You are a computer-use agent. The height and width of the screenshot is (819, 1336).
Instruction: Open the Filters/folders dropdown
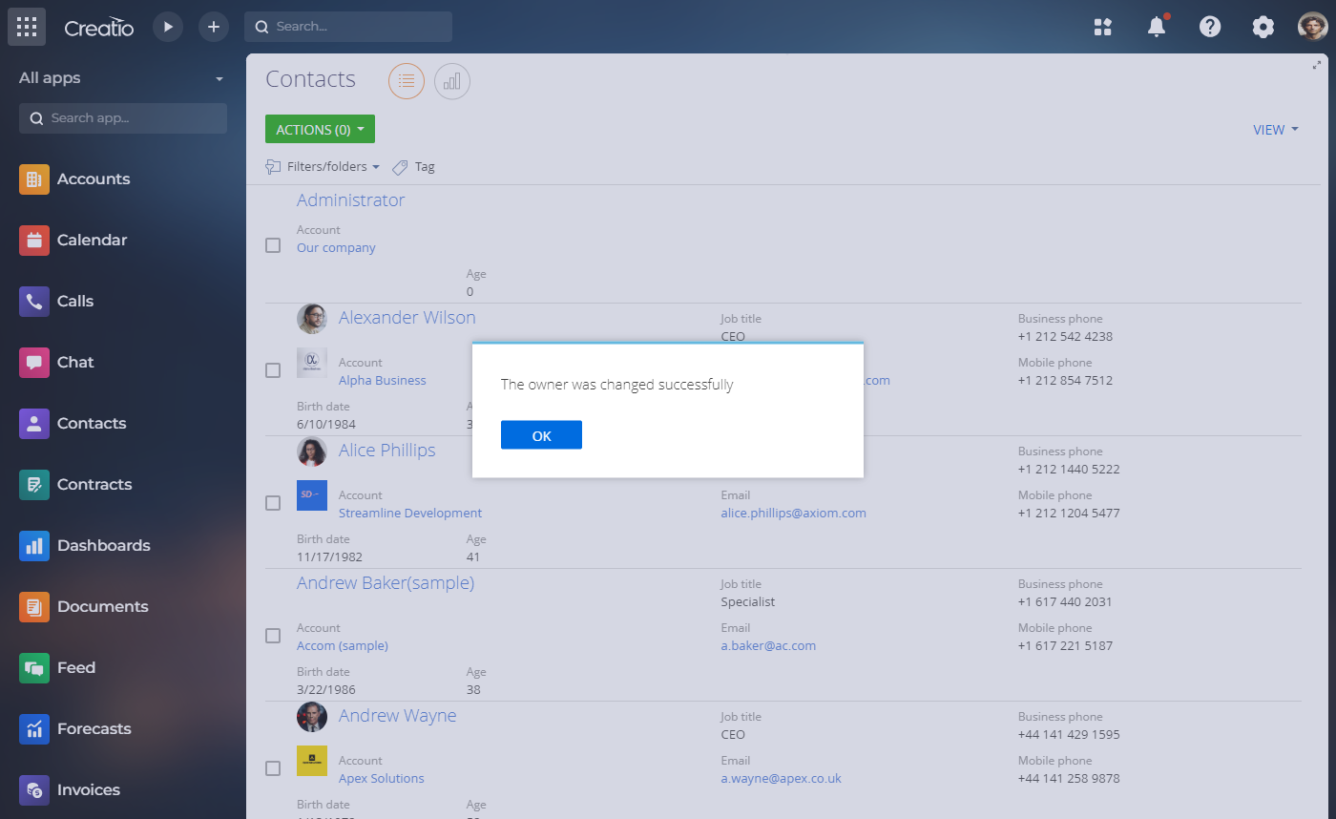323,167
